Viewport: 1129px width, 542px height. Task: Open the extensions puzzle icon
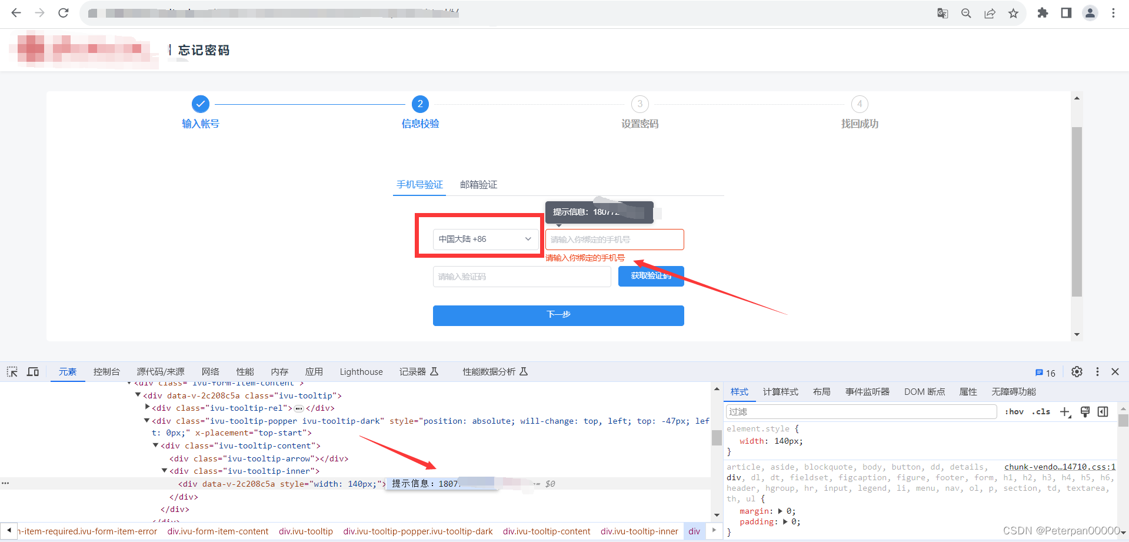point(1043,13)
